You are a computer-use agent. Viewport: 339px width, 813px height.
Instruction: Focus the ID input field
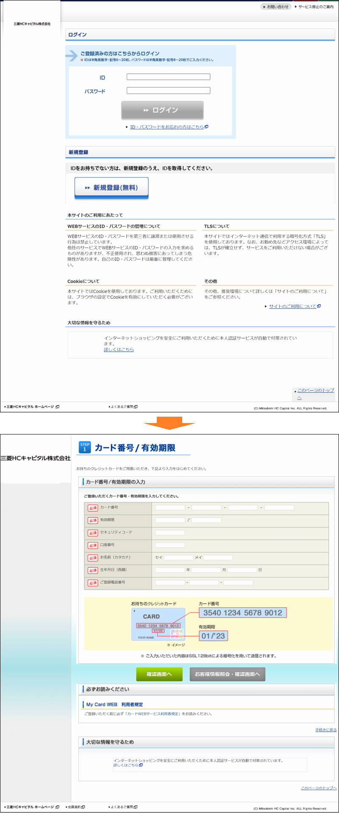click(x=168, y=77)
